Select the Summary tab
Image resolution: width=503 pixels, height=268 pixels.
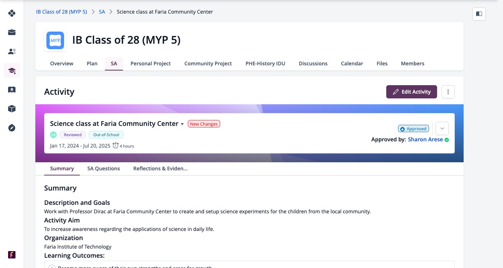62,169
